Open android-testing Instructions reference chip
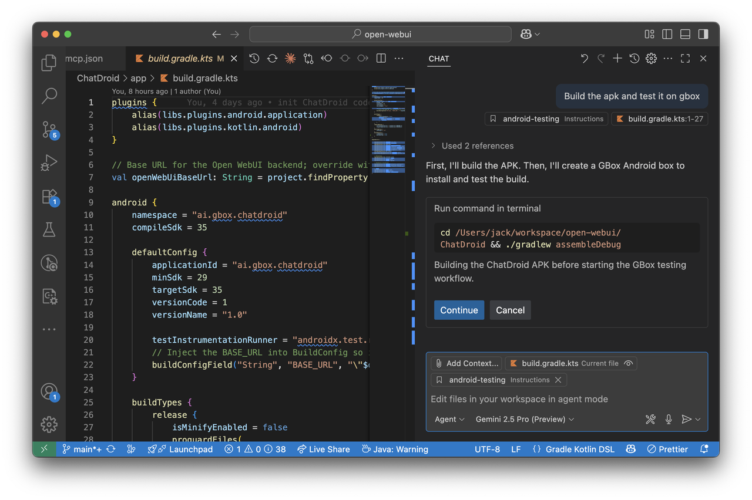 point(546,119)
